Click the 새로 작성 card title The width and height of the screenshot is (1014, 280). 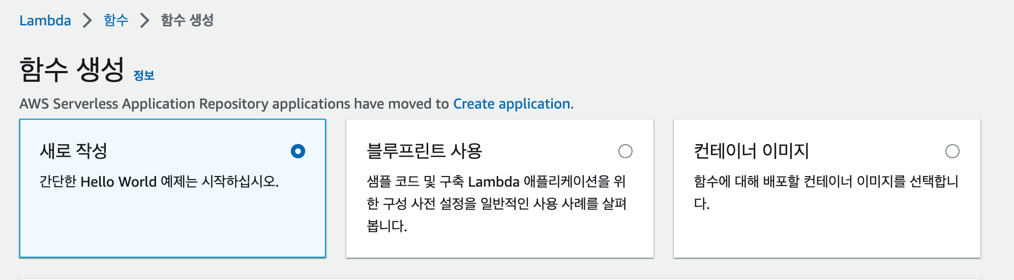(74, 151)
